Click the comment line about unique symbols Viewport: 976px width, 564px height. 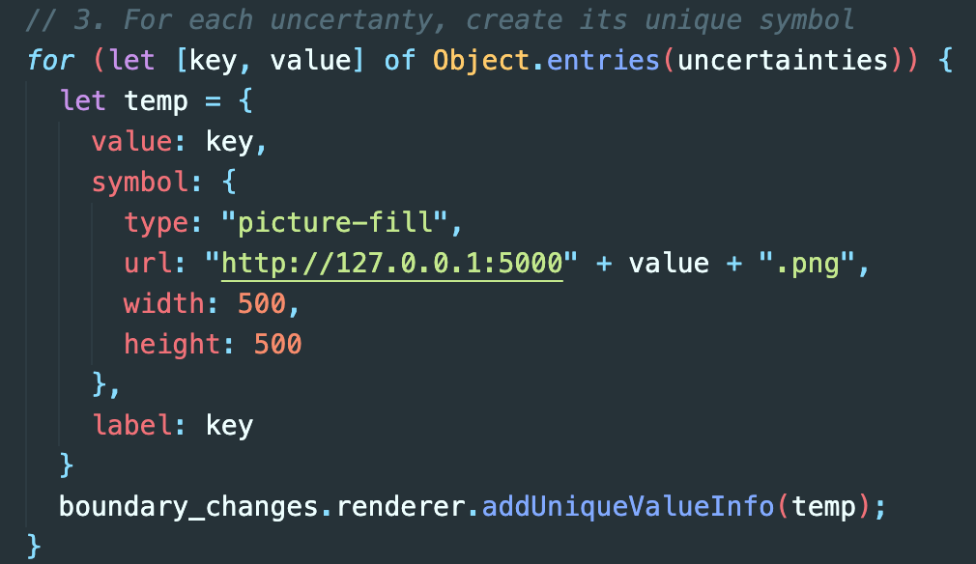[x=440, y=19]
